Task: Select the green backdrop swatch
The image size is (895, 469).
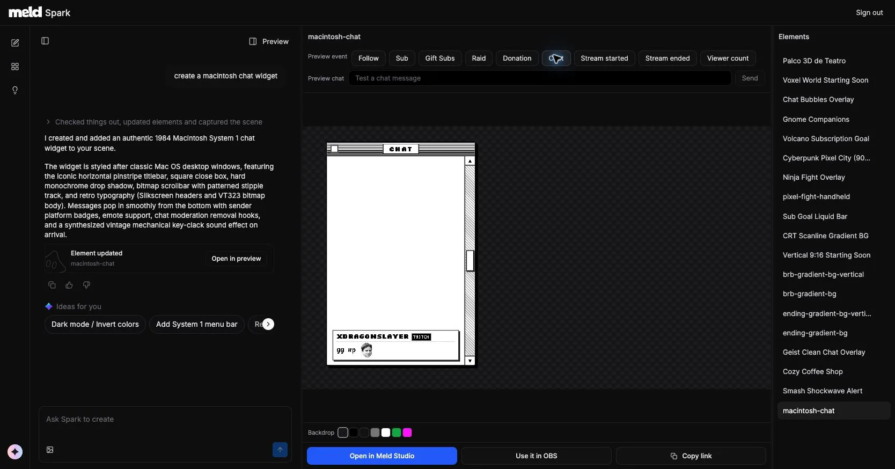Action: click(397, 433)
